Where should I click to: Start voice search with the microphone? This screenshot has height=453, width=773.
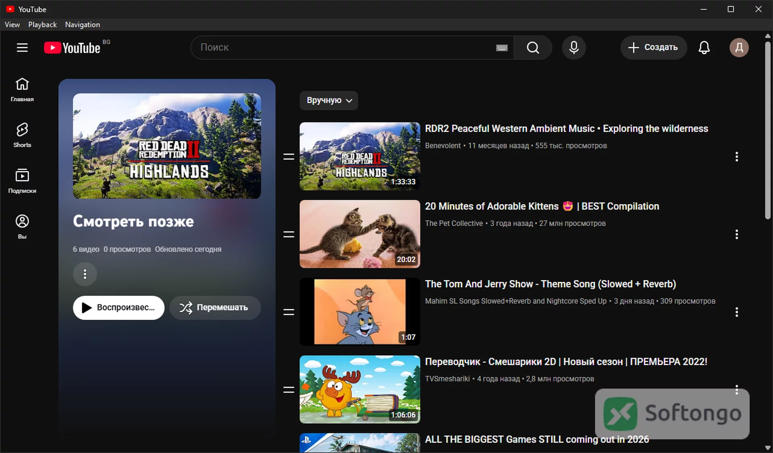point(574,47)
